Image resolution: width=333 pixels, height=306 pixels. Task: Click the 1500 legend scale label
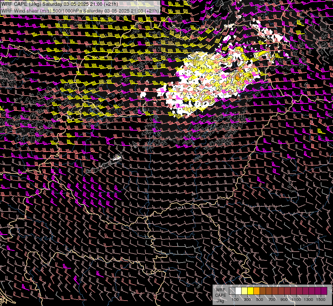click(321, 300)
